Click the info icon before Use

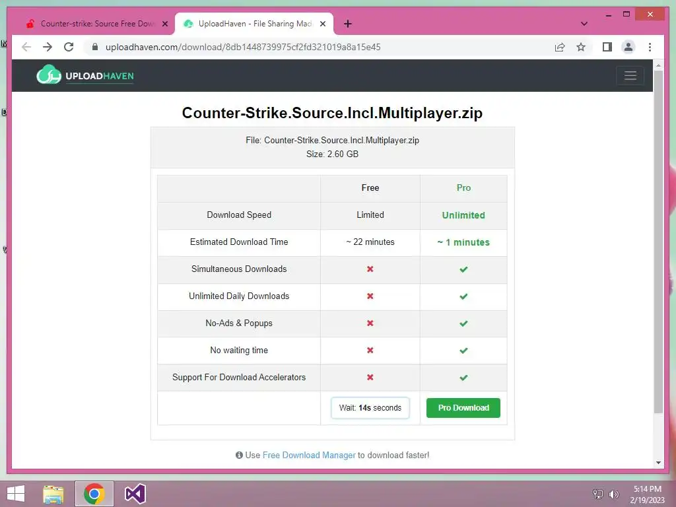tap(239, 456)
